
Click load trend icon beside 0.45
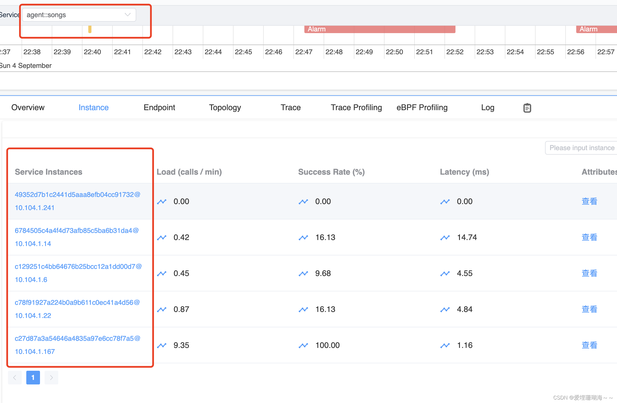click(162, 273)
